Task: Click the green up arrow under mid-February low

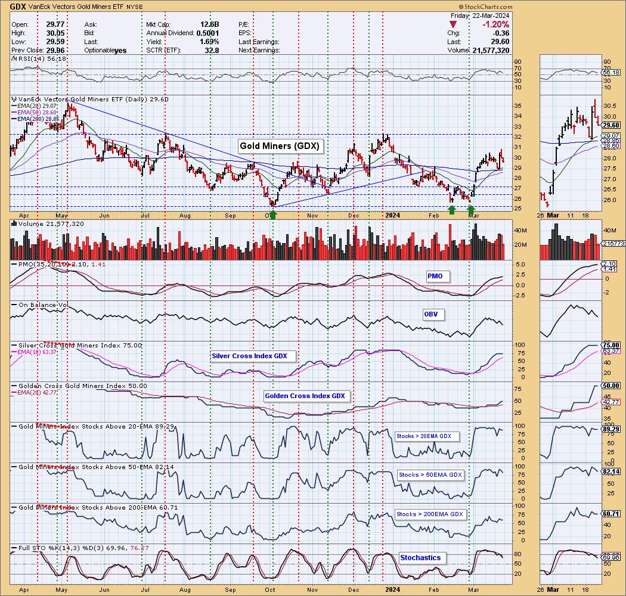Action: click(x=451, y=210)
